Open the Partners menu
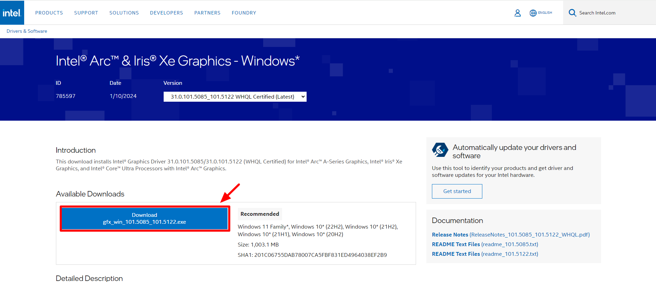656x282 pixels. 207,13
